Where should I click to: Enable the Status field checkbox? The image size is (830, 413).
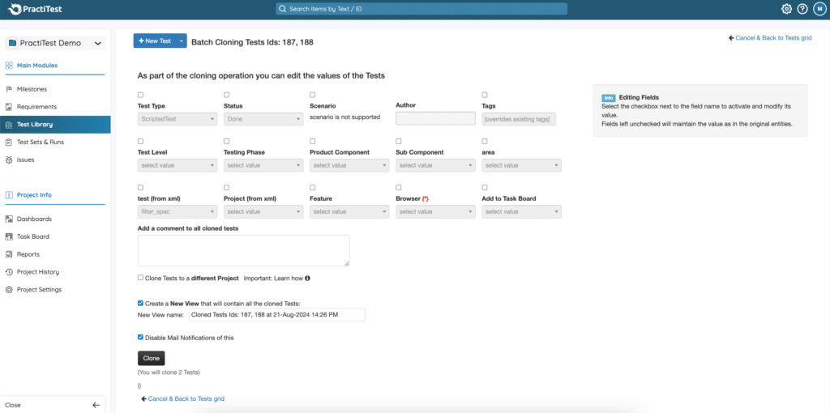click(227, 96)
